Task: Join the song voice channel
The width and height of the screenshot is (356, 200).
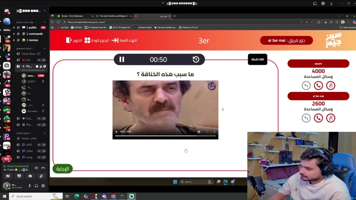Action: tap(31, 157)
